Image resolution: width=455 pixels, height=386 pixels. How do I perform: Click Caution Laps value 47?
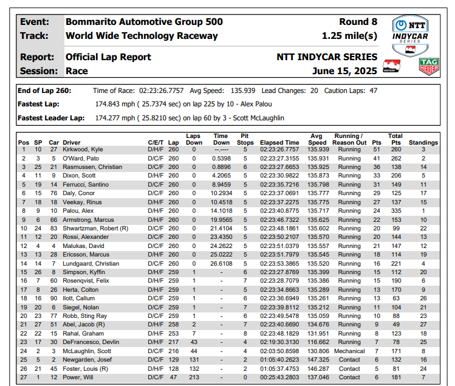374,91
